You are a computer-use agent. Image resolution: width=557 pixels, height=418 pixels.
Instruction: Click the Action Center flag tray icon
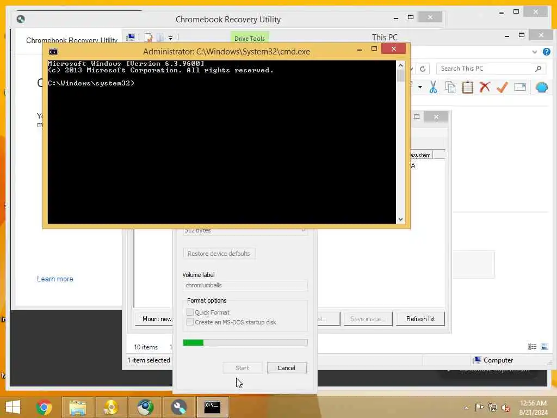pyautogui.click(x=479, y=407)
